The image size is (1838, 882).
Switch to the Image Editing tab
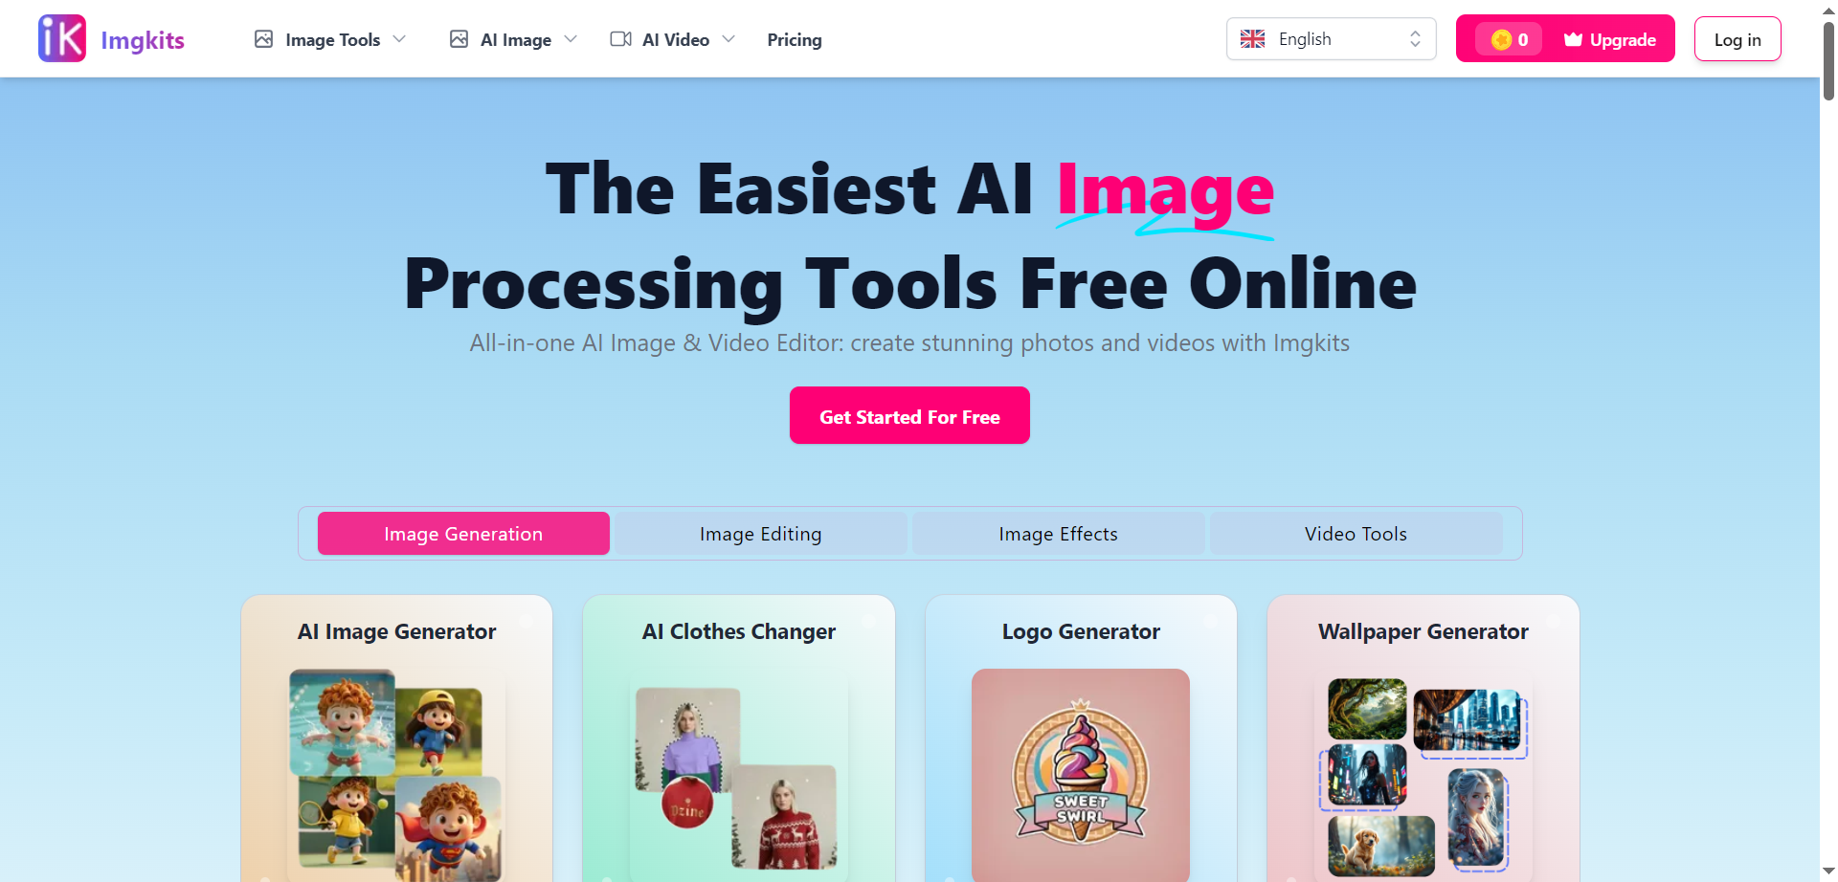760,534
